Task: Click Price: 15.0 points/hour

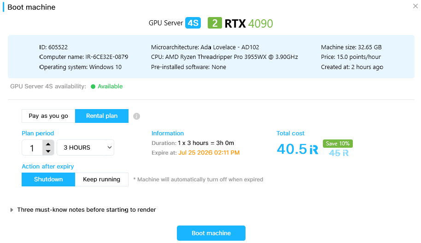Action: (x=351, y=57)
